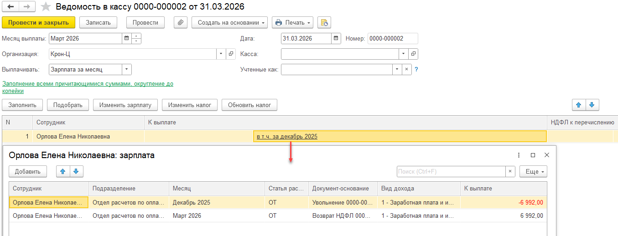Open the Касса record form icon
The width and height of the screenshot is (618, 236).
tap(413, 54)
